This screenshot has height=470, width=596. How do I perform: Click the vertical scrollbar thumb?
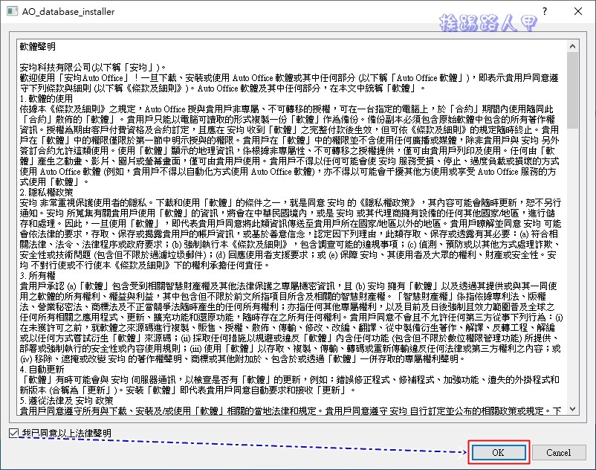[x=572, y=91]
